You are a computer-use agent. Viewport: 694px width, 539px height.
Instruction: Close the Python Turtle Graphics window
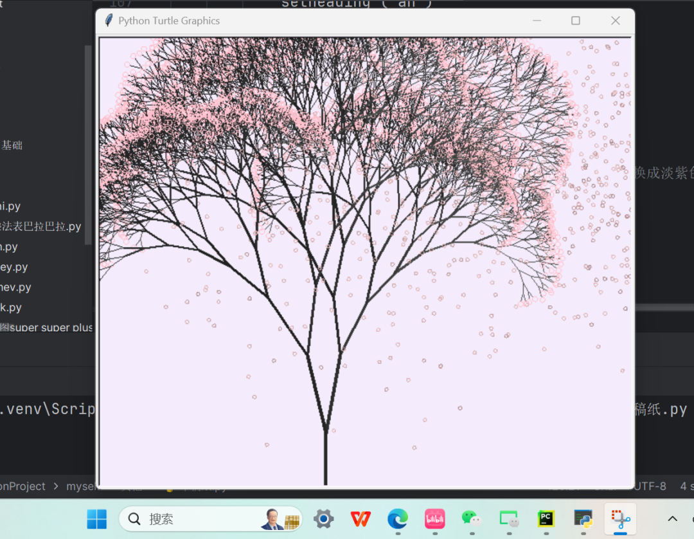click(615, 21)
